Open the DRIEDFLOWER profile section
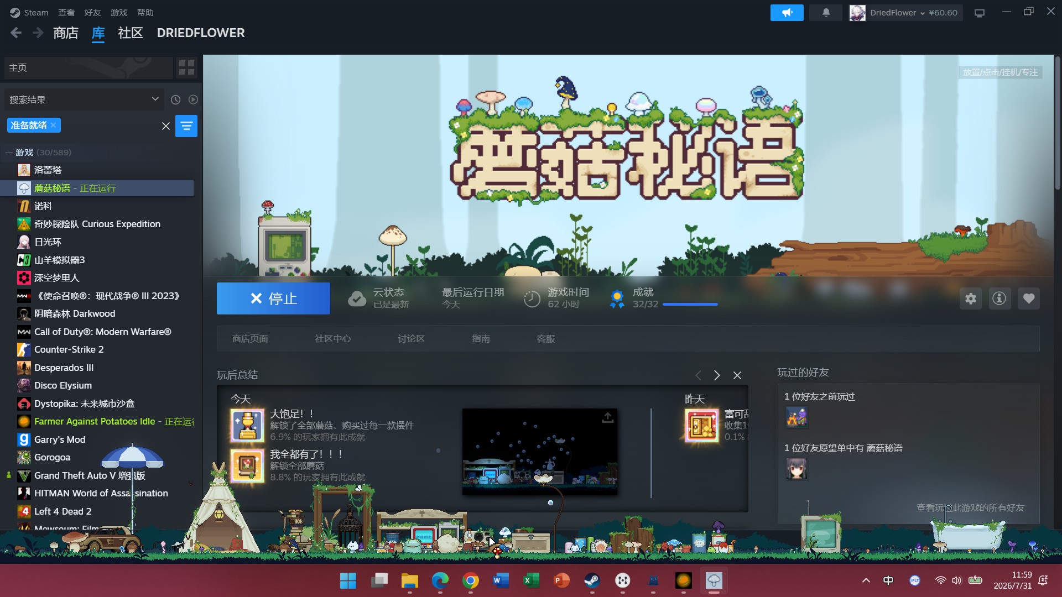The image size is (1062, 597). (x=201, y=33)
